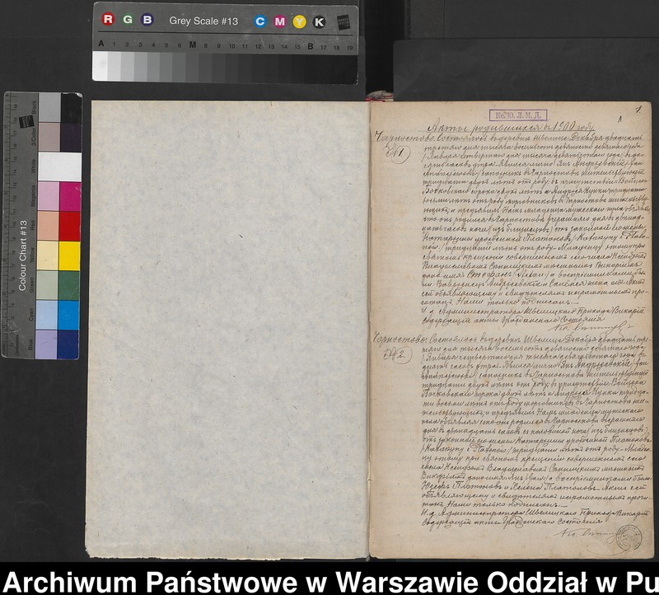Click the blue B circle beside Grey Scale label
The width and height of the screenshot is (659, 595).
pyautogui.click(x=147, y=20)
